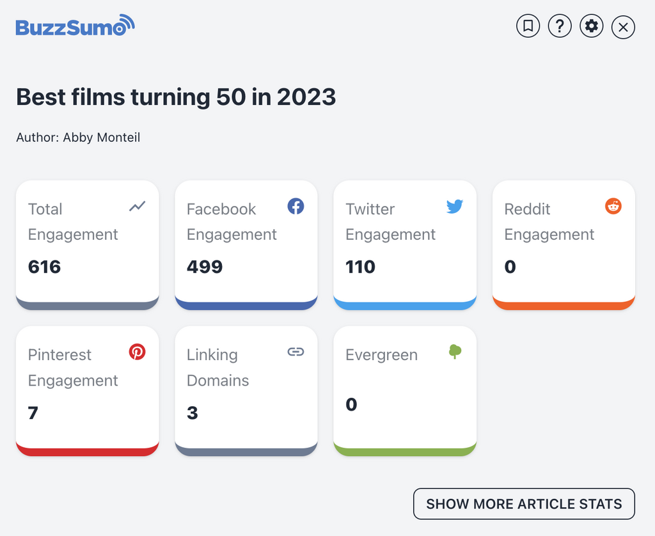This screenshot has height=536, width=655.
Task: Click the Twitter Engagement count 110
Action: pos(361,267)
